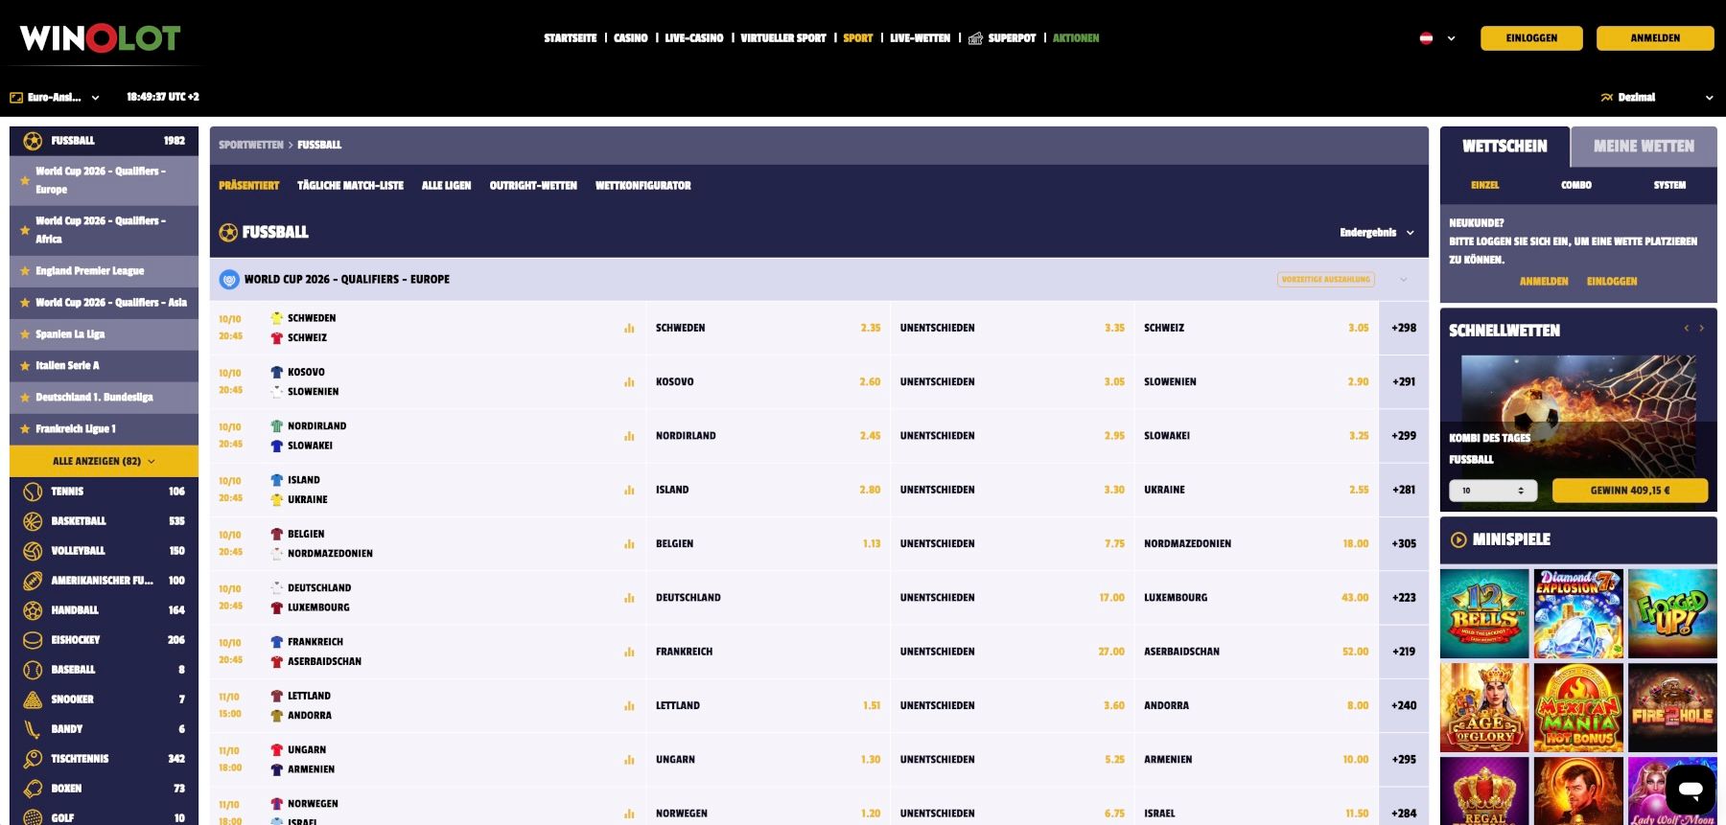This screenshot has height=825, width=1726.
Task: Open the Dezimal odds format dropdown
Action: 1656,98
